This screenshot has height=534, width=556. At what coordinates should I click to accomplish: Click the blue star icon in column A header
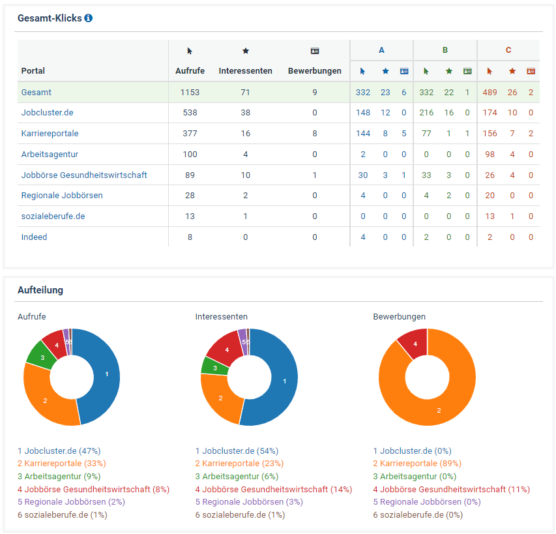[x=385, y=72]
